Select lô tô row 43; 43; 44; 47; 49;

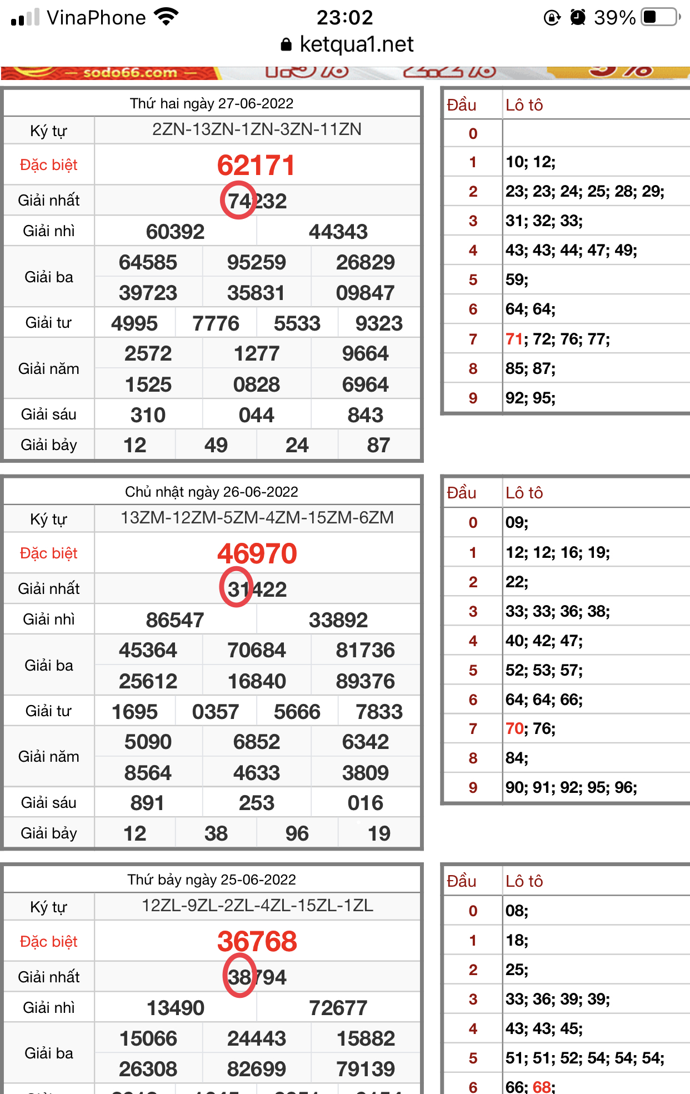(x=571, y=251)
